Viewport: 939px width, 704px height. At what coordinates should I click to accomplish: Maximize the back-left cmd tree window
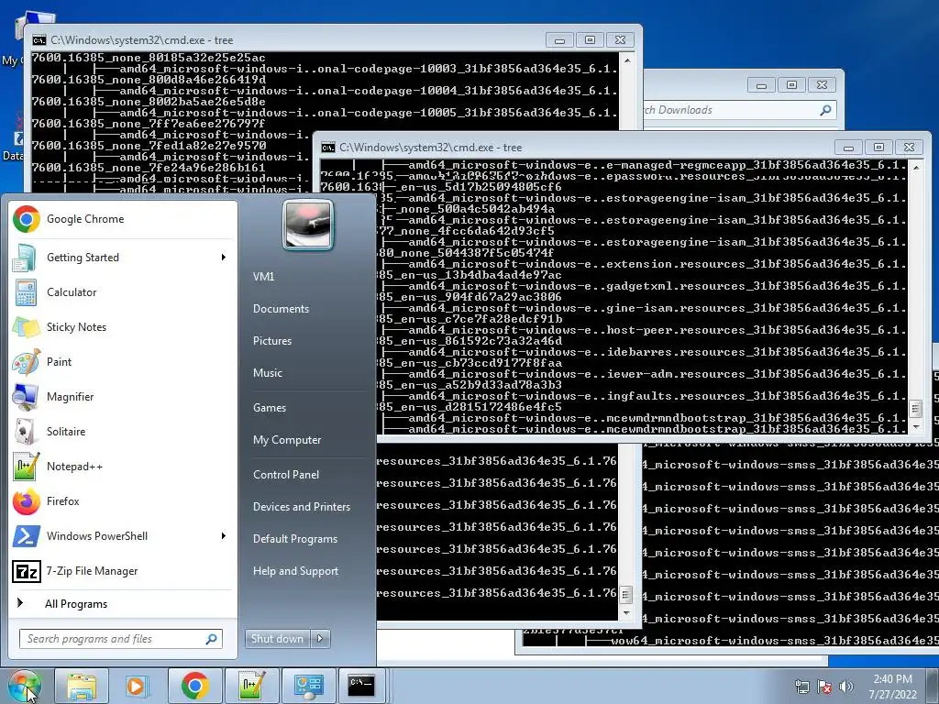(590, 40)
